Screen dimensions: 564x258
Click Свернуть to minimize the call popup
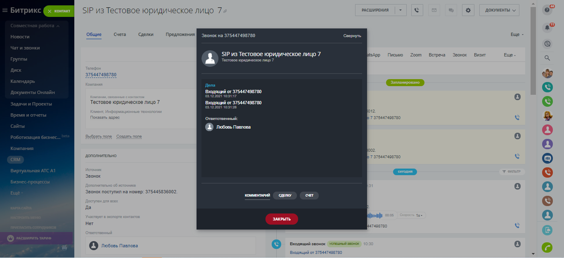[x=352, y=36]
